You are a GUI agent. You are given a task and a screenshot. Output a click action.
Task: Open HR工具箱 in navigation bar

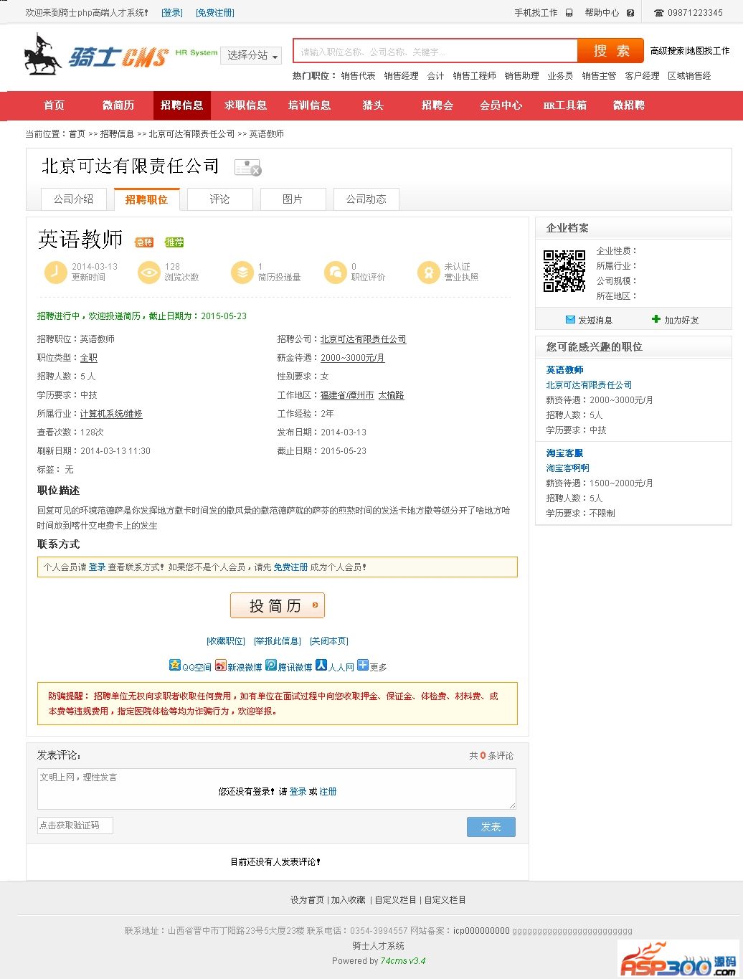coord(565,105)
